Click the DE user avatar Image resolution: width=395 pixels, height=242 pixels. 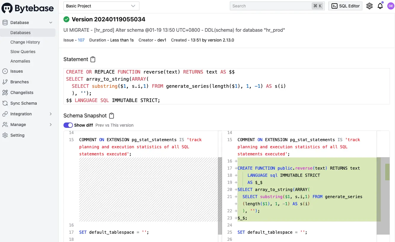[x=391, y=6]
